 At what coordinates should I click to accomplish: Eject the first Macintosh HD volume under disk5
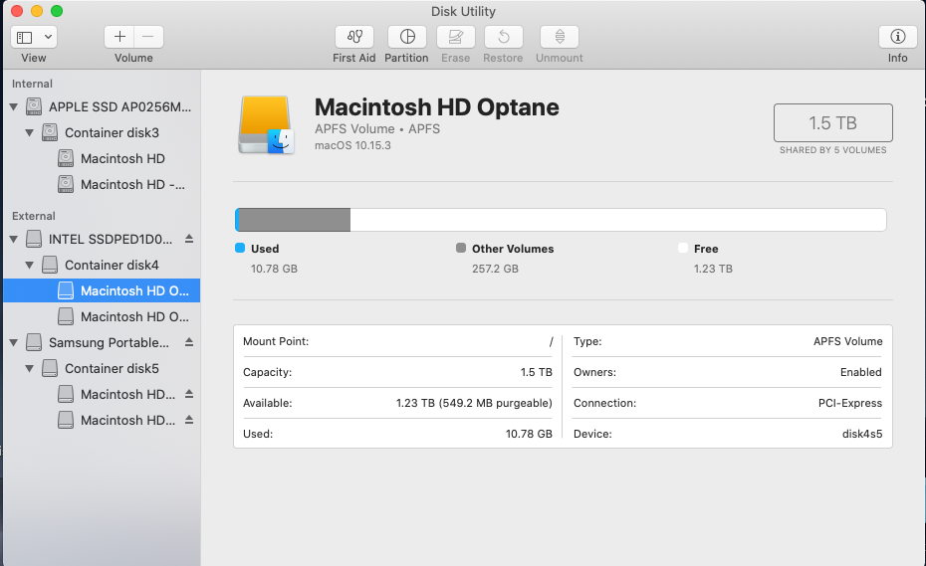click(189, 394)
